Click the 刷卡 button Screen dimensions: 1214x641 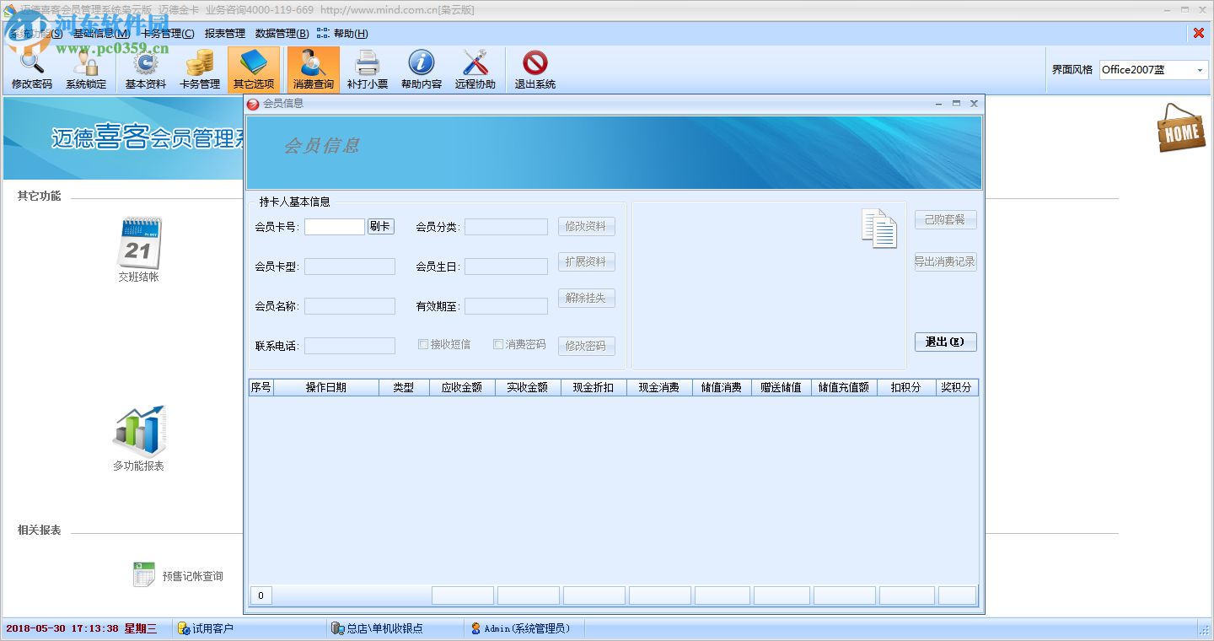[380, 226]
